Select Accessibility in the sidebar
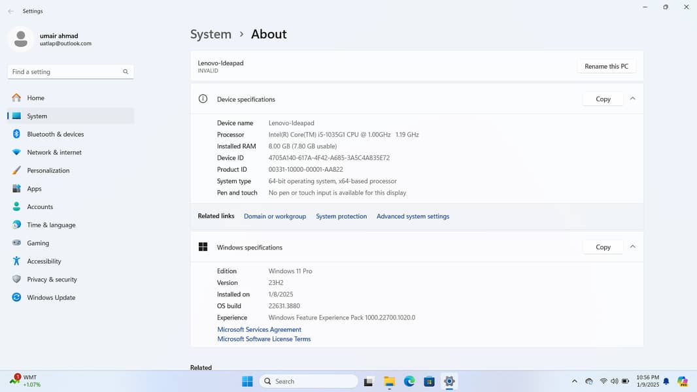Screen dimensions: 697x392 point(44,261)
